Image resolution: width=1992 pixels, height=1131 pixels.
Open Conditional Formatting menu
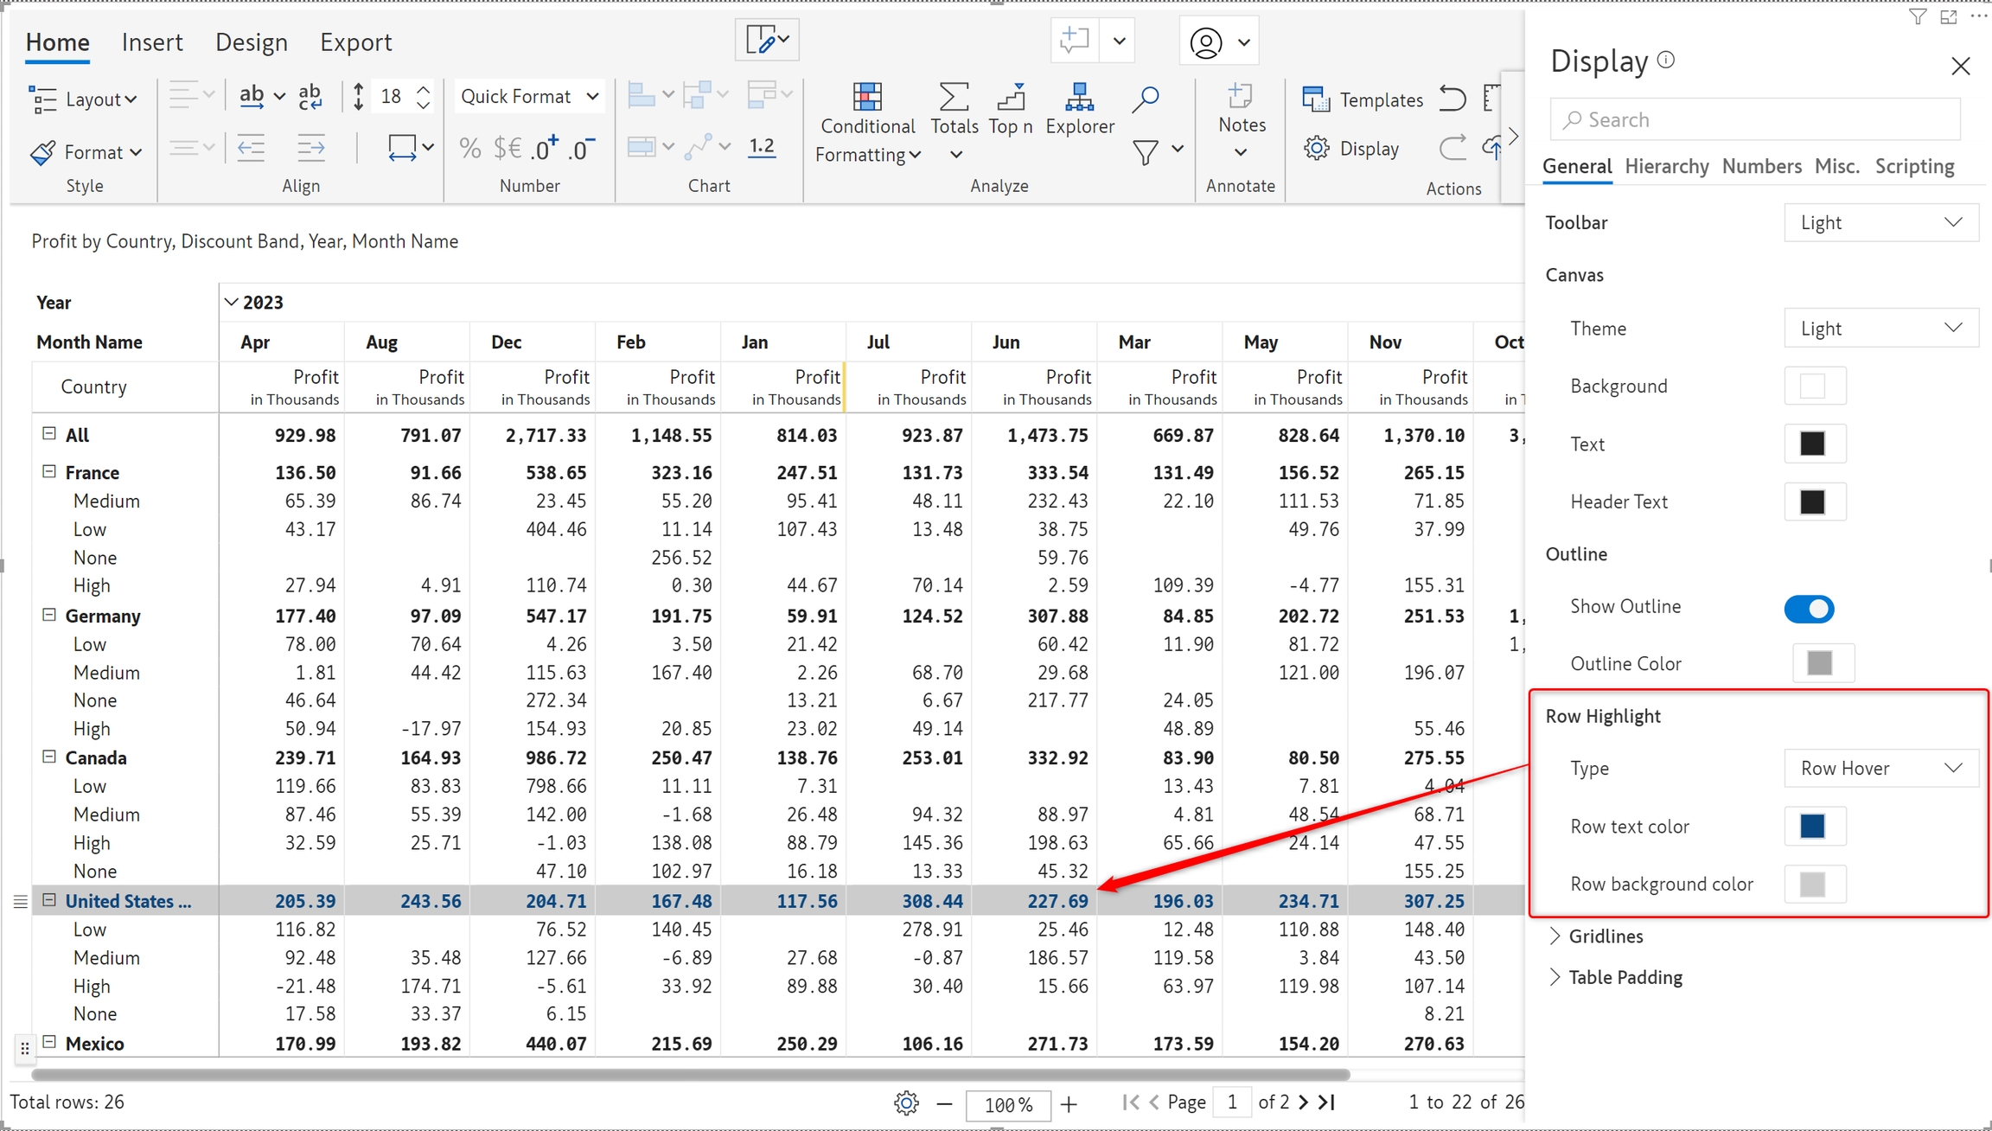tap(867, 125)
